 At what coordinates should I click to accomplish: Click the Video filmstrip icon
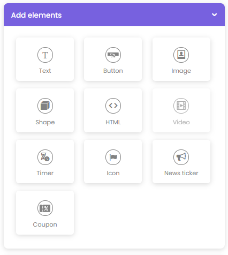pos(181,106)
